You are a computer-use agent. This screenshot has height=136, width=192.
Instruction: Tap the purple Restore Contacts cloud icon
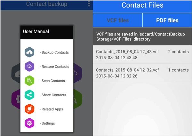pyautogui.click(x=29, y=67)
